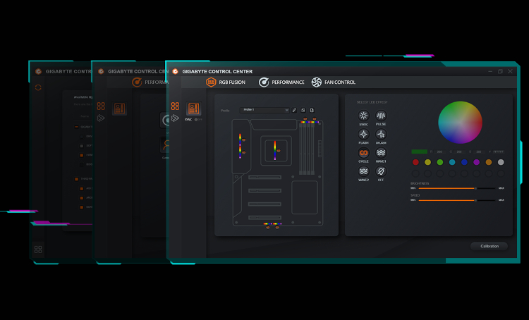Image resolution: width=529 pixels, height=320 pixels.
Task: Open the Profile 1 dropdown
Action: [264, 110]
